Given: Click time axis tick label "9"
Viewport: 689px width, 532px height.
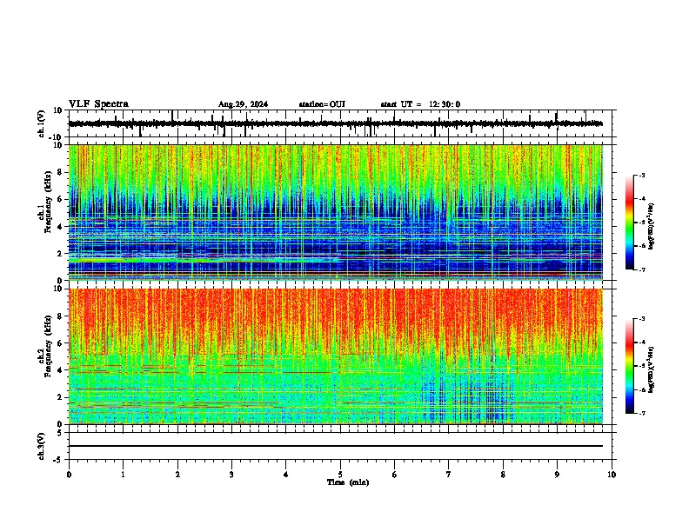Looking at the screenshot, I should click(x=557, y=475).
